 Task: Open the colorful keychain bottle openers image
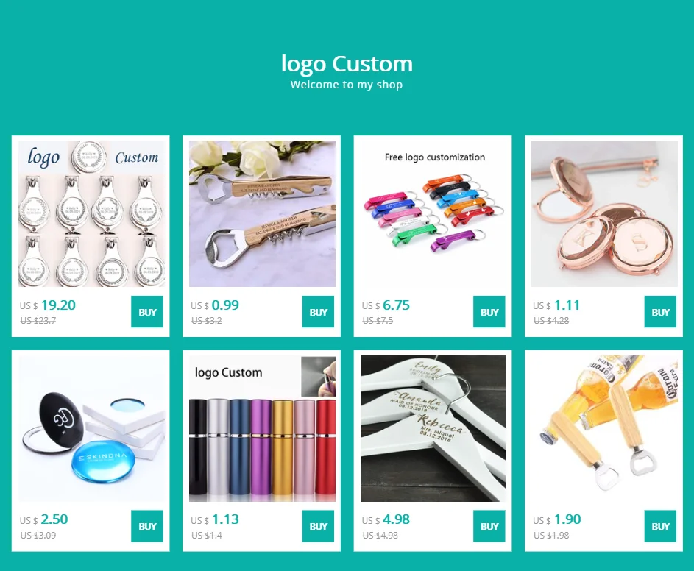click(x=433, y=214)
